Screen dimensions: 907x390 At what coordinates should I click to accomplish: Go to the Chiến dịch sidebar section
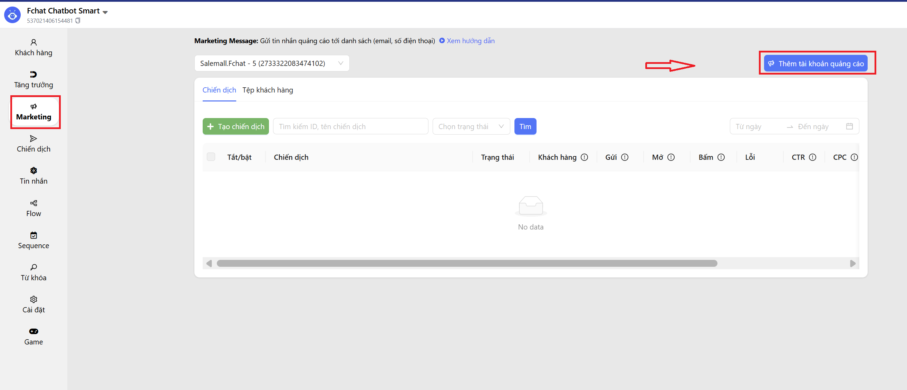pyautogui.click(x=33, y=144)
